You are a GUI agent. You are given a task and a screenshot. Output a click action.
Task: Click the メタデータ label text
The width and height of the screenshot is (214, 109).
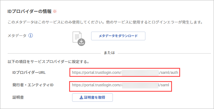click(17, 36)
